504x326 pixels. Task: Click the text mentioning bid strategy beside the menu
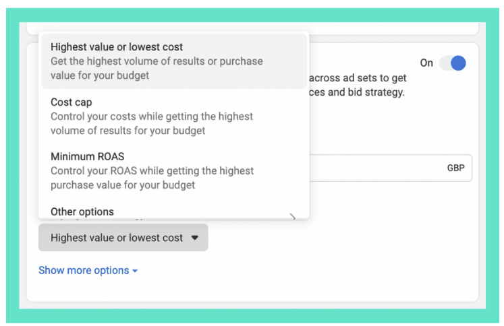[358, 92]
